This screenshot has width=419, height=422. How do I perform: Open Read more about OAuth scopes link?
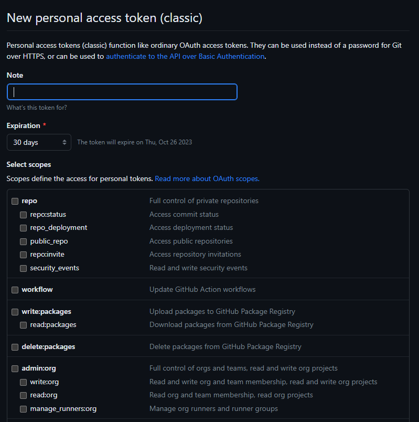[x=207, y=178]
